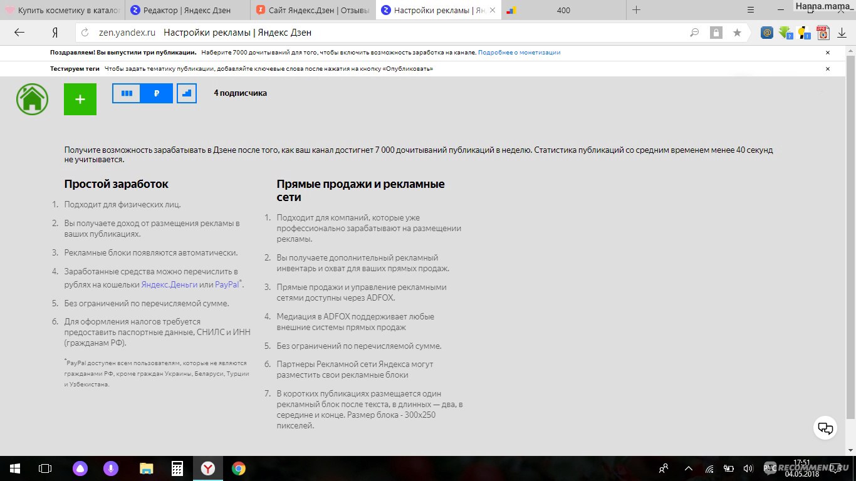Dismiss the 'Тестируем теги' notification banner
This screenshot has width=856, height=481.
click(828, 69)
